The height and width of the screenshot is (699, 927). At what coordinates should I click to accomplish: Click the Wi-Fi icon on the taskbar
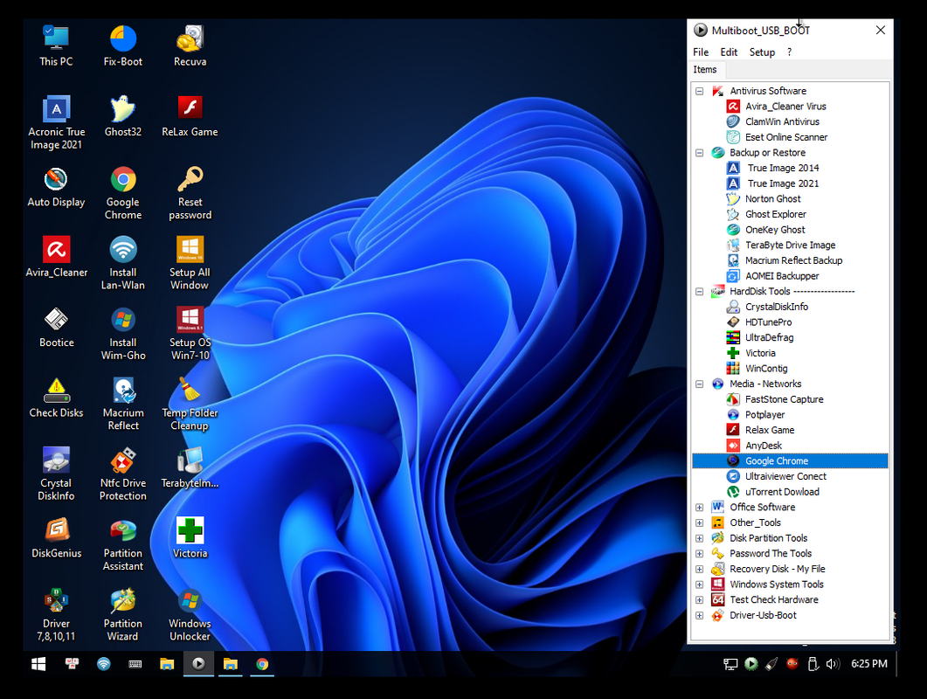(103, 664)
